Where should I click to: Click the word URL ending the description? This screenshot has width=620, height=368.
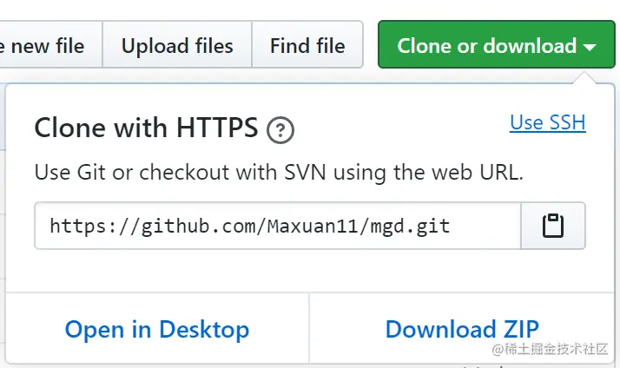[501, 173]
